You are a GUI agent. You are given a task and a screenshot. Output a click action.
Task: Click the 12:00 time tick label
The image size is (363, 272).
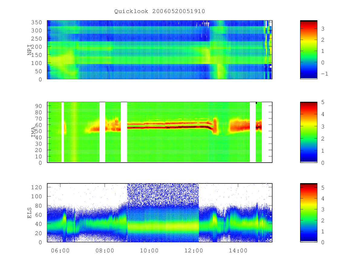pyautogui.click(x=194, y=251)
